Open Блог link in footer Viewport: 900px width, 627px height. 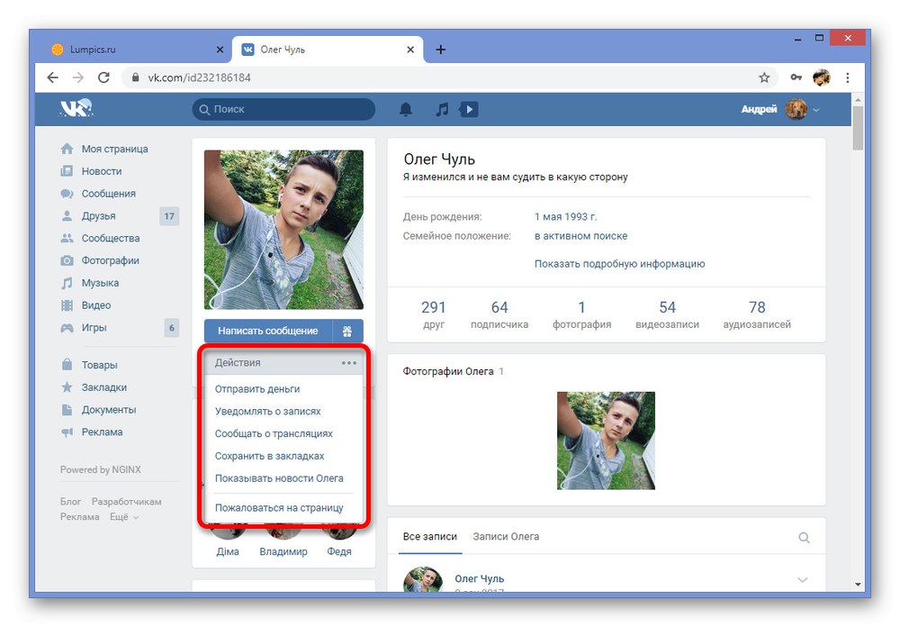tap(70, 502)
